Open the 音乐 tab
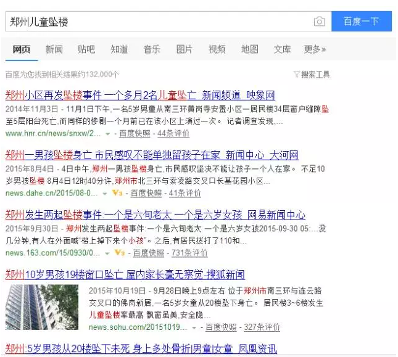398x357 pixels. [152, 49]
